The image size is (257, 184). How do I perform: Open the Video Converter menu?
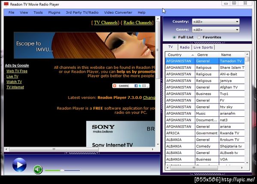(118, 12)
